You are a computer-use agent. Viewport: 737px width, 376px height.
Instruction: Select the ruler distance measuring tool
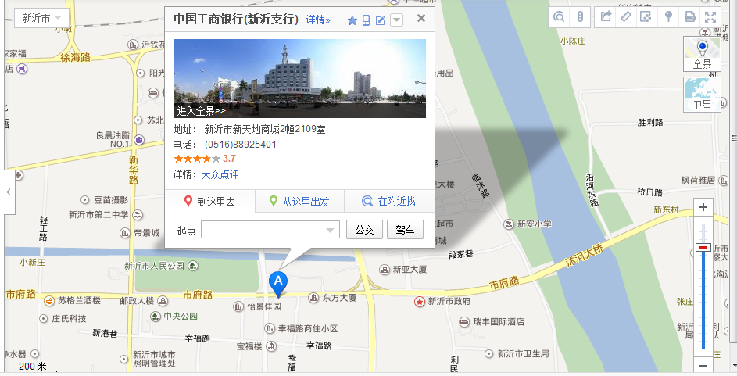pos(625,17)
